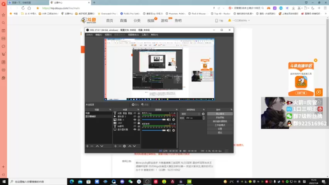Open source properties gear in Sources toolbar

(x=125, y=146)
